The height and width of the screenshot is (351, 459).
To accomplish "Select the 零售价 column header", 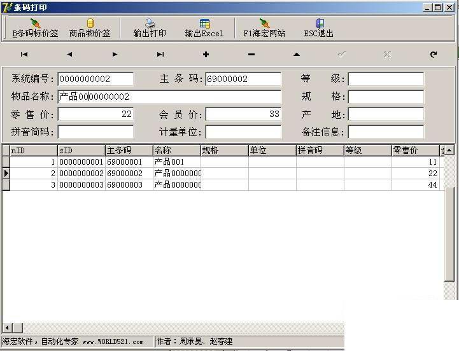I will tap(415, 150).
